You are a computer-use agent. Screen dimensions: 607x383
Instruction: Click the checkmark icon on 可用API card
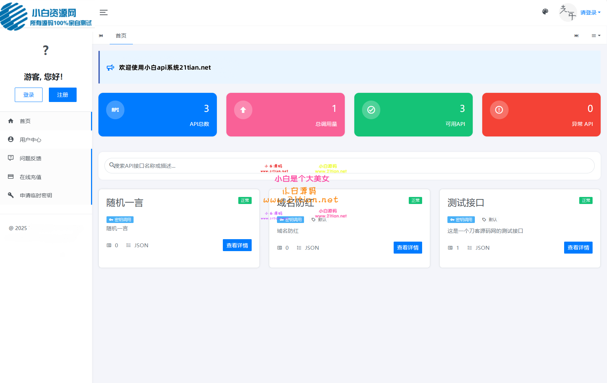click(x=371, y=110)
